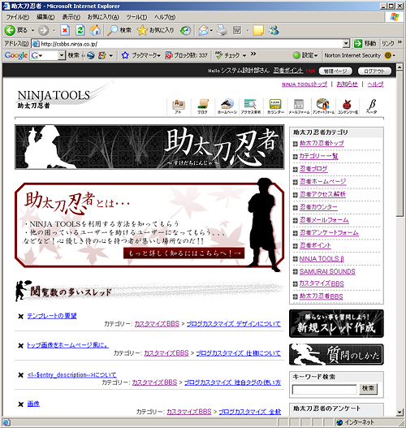The image size is (406, 428).
Task: Open the Counter tool icon
Action: tap(275, 106)
